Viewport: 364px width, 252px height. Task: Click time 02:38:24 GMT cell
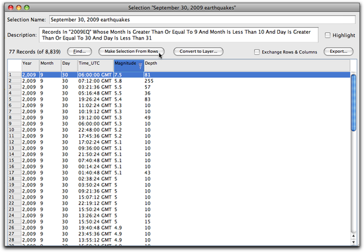pyautogui.click(x=95, y=179)
